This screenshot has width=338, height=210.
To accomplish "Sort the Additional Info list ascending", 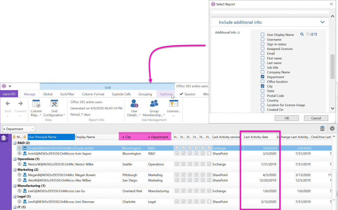I will (312, 34).
